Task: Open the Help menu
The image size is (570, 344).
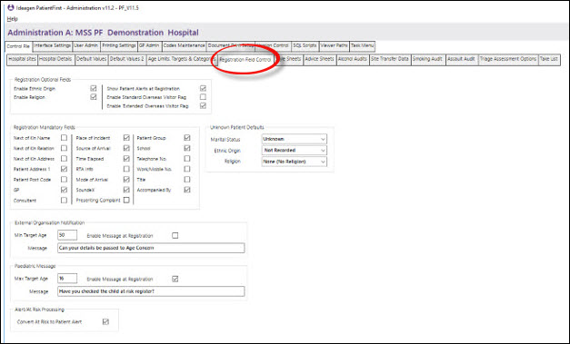Action: [x=13, y=18]
